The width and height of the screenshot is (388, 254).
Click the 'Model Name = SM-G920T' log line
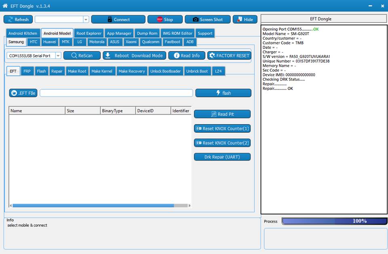[286, 33]
